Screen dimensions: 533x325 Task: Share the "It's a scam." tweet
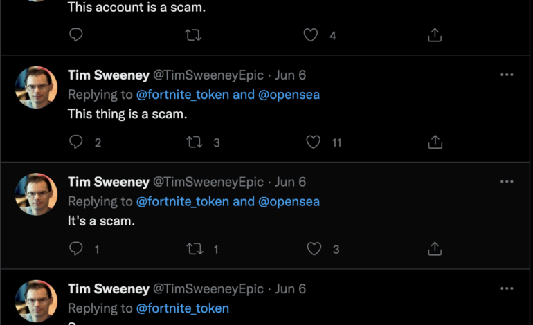[435, 249]
